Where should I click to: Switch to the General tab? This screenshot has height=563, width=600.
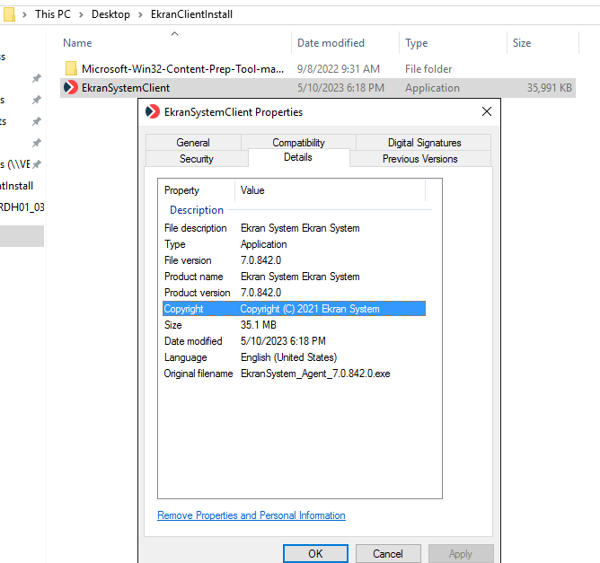(x=193, y=143)
